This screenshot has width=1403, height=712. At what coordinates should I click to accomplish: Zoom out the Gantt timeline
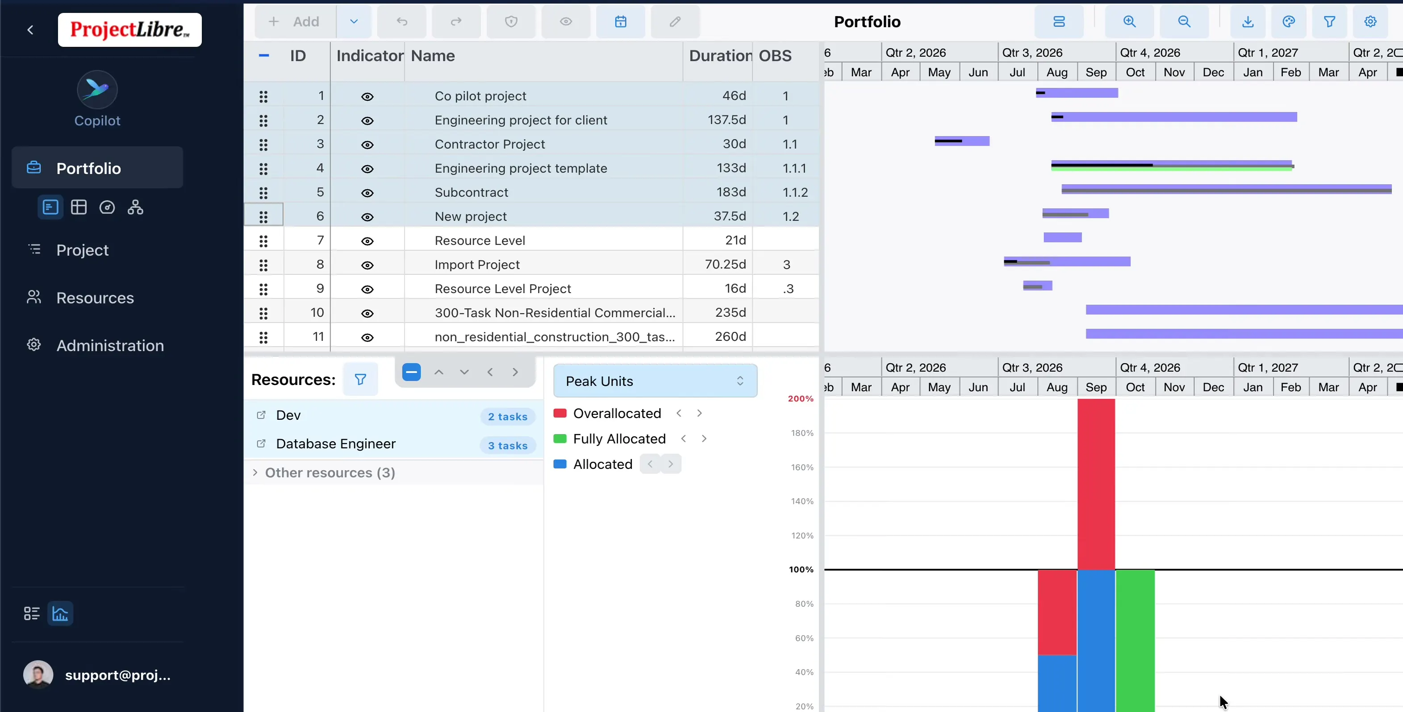1184,22
